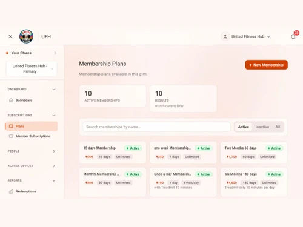Click the Member Subscriptions icon

(11, 136)
